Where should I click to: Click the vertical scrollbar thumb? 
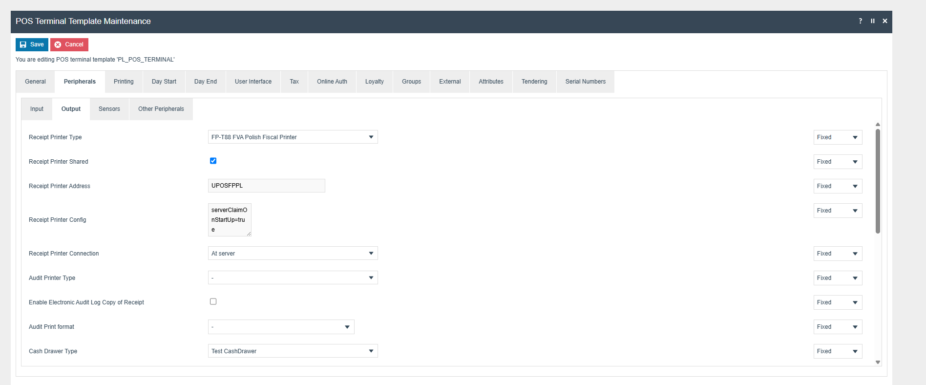[x=878, y=181]
